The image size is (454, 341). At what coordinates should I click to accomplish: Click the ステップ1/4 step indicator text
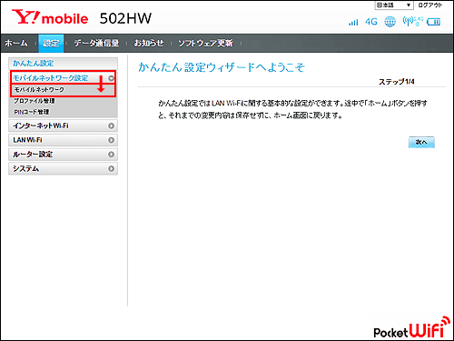click(396, 82)
